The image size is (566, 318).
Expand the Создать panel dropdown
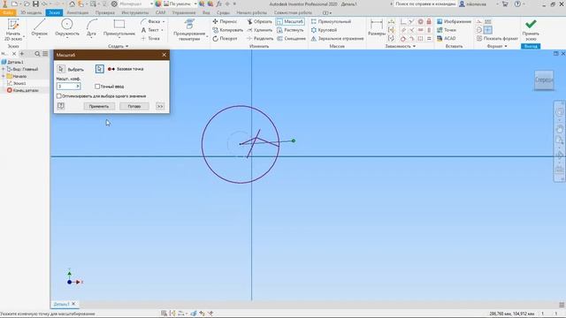[x=118, y=46]
